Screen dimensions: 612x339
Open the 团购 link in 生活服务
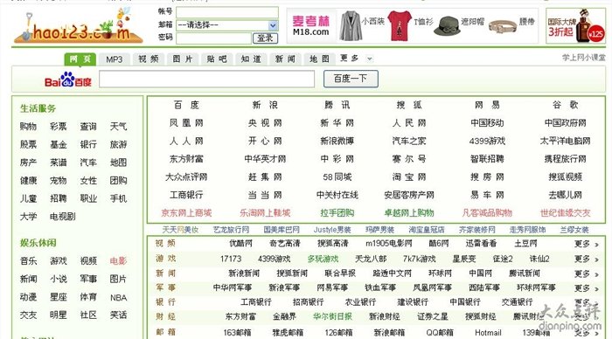click(118, 181)
